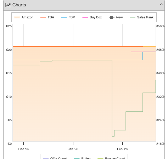This screenshot has height=159, width=168.
Task: Toggle FBA series in legend
Action: pyautogui.click(x=47, y=17)
